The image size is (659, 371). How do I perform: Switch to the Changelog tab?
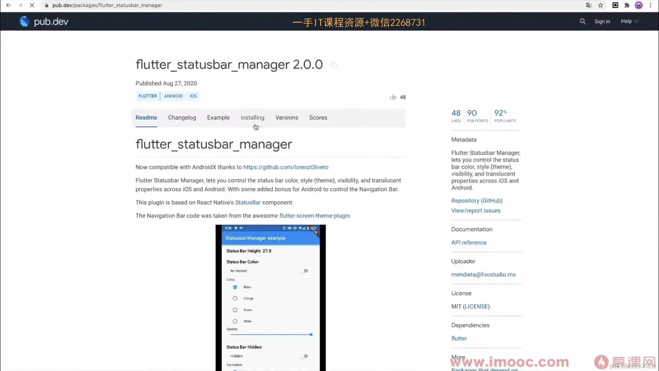[x=182, y=117]
